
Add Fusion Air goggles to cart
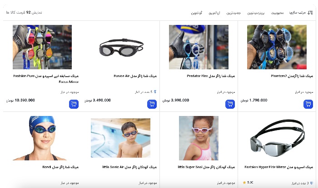click(152, 104)
